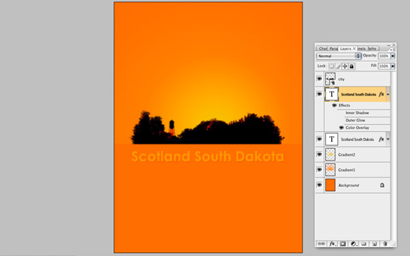Click the Outer Glow effect
This screenshot has height=256, width=410.
[x=355, y=120]
